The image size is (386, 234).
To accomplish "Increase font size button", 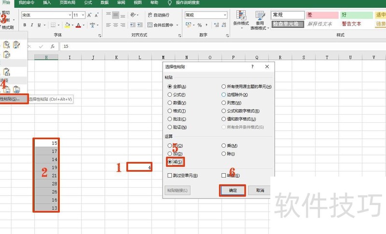I will tap(89, 15).
